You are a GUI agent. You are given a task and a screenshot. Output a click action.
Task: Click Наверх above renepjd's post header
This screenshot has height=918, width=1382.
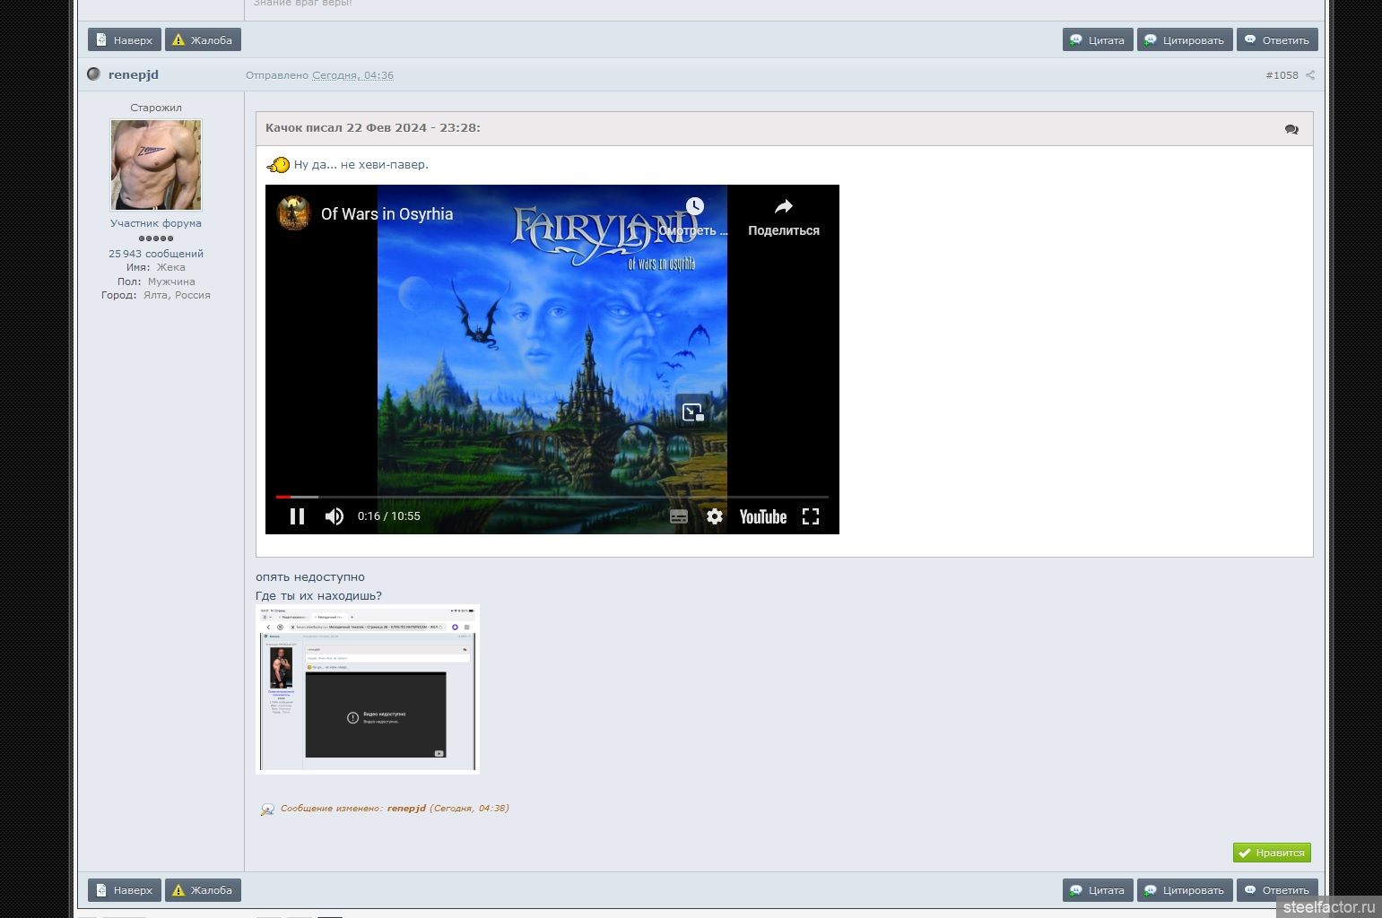(125, 39)
